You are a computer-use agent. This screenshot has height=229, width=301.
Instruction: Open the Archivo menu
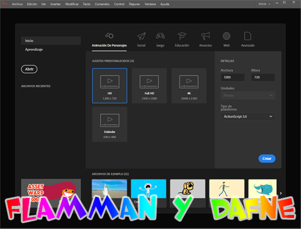[x=17, y=4]
